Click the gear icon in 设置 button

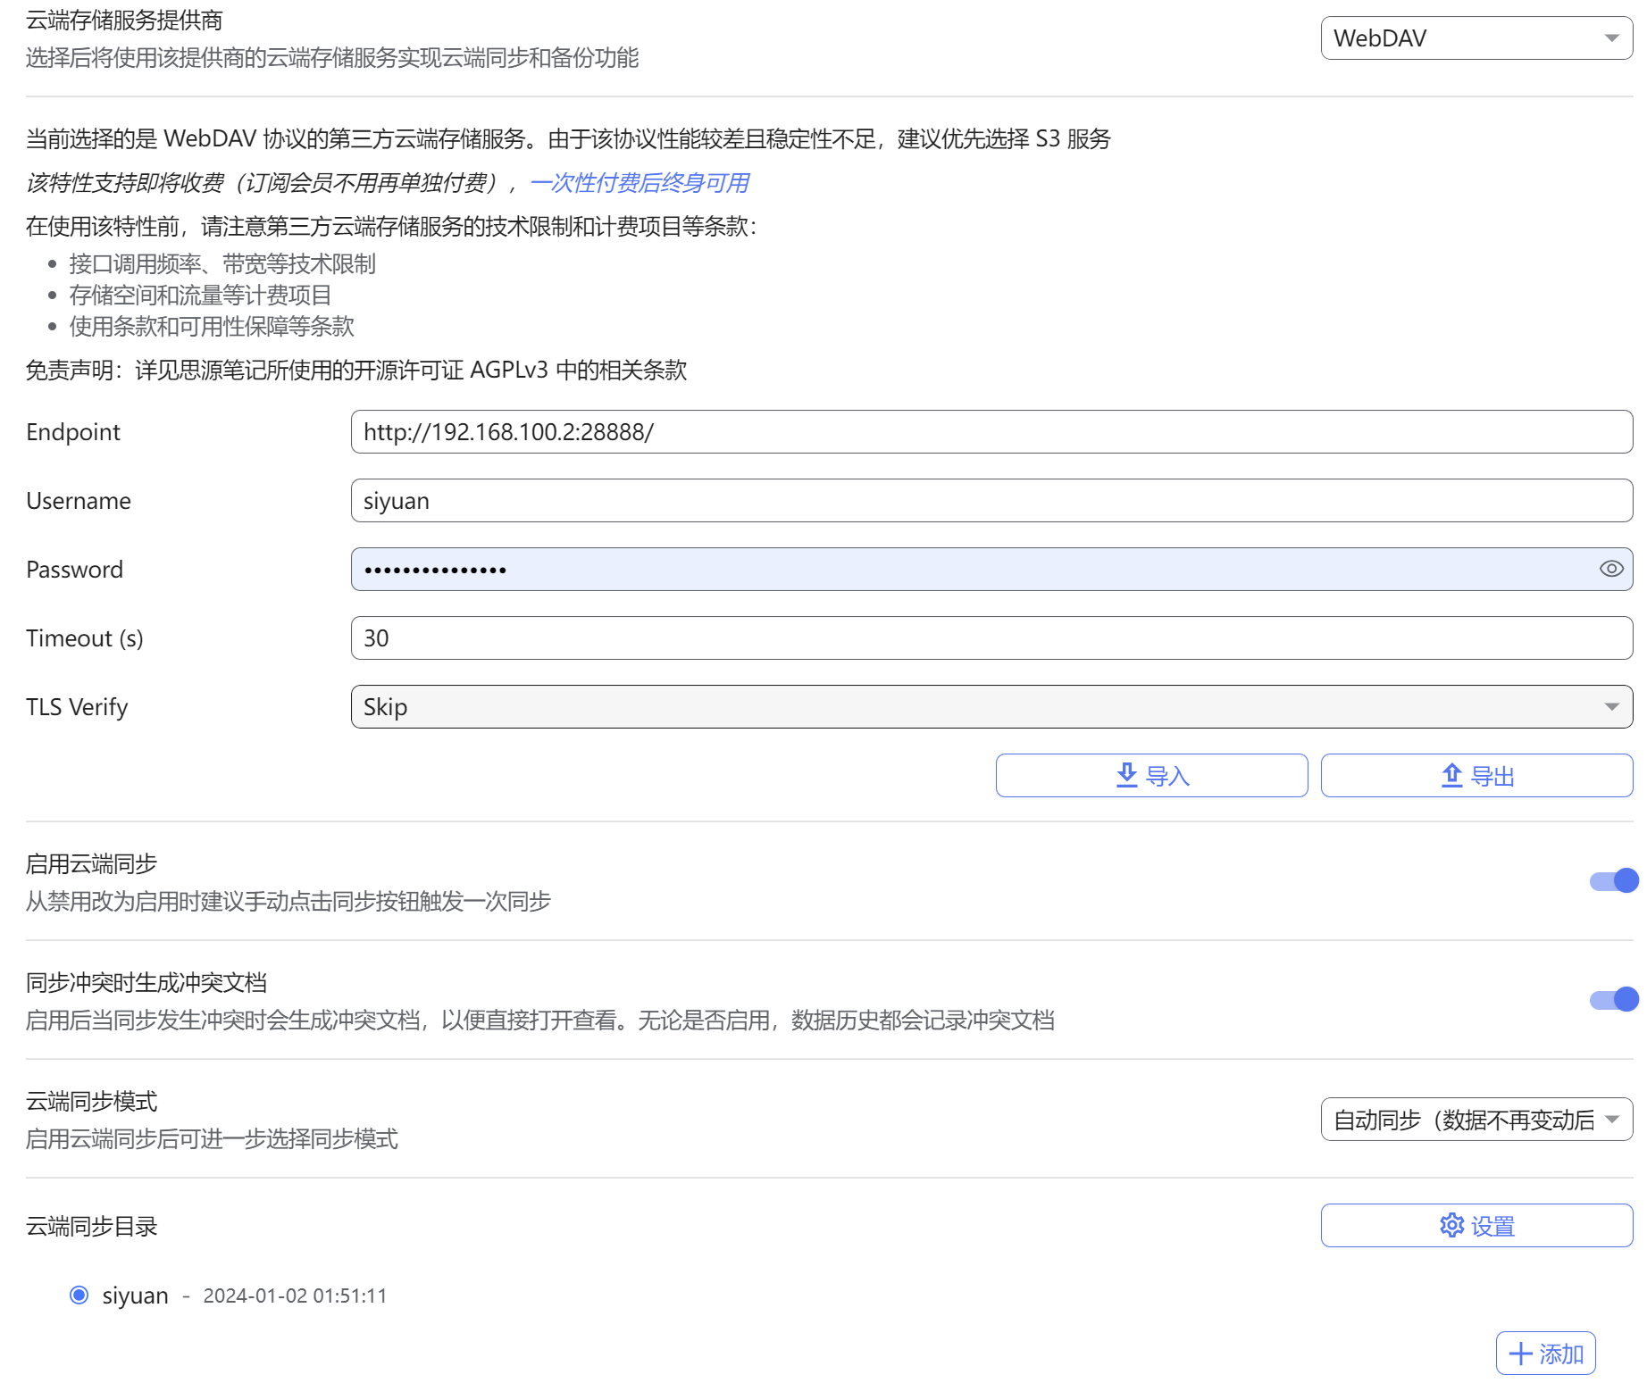pos(1451,1225)
